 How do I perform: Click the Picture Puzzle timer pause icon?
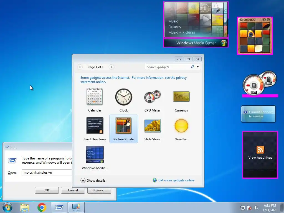tap(241, 20)
